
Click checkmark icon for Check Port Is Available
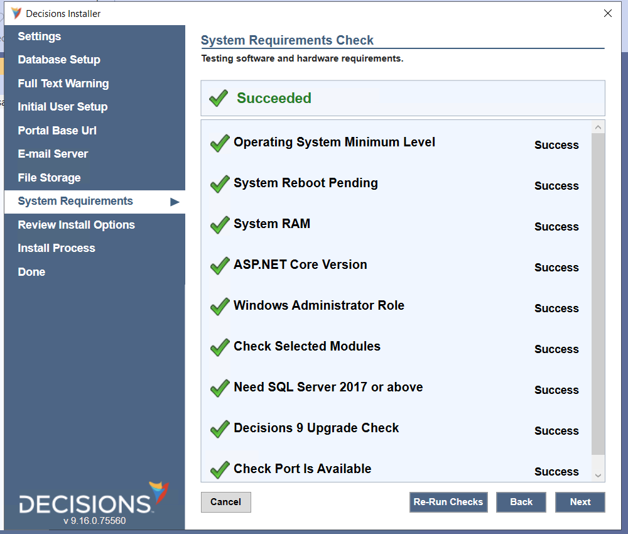pos(220,470)
